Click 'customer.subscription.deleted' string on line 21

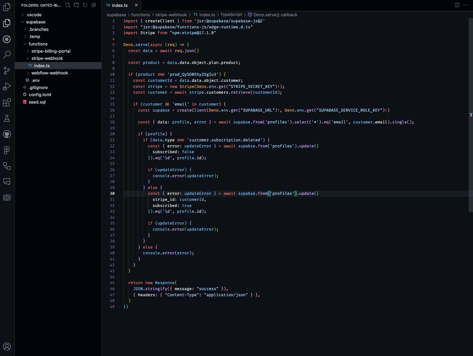tap(225, 140)
